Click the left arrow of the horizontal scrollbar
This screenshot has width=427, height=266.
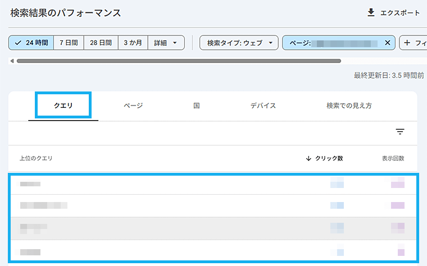click(x=12, y=61)
